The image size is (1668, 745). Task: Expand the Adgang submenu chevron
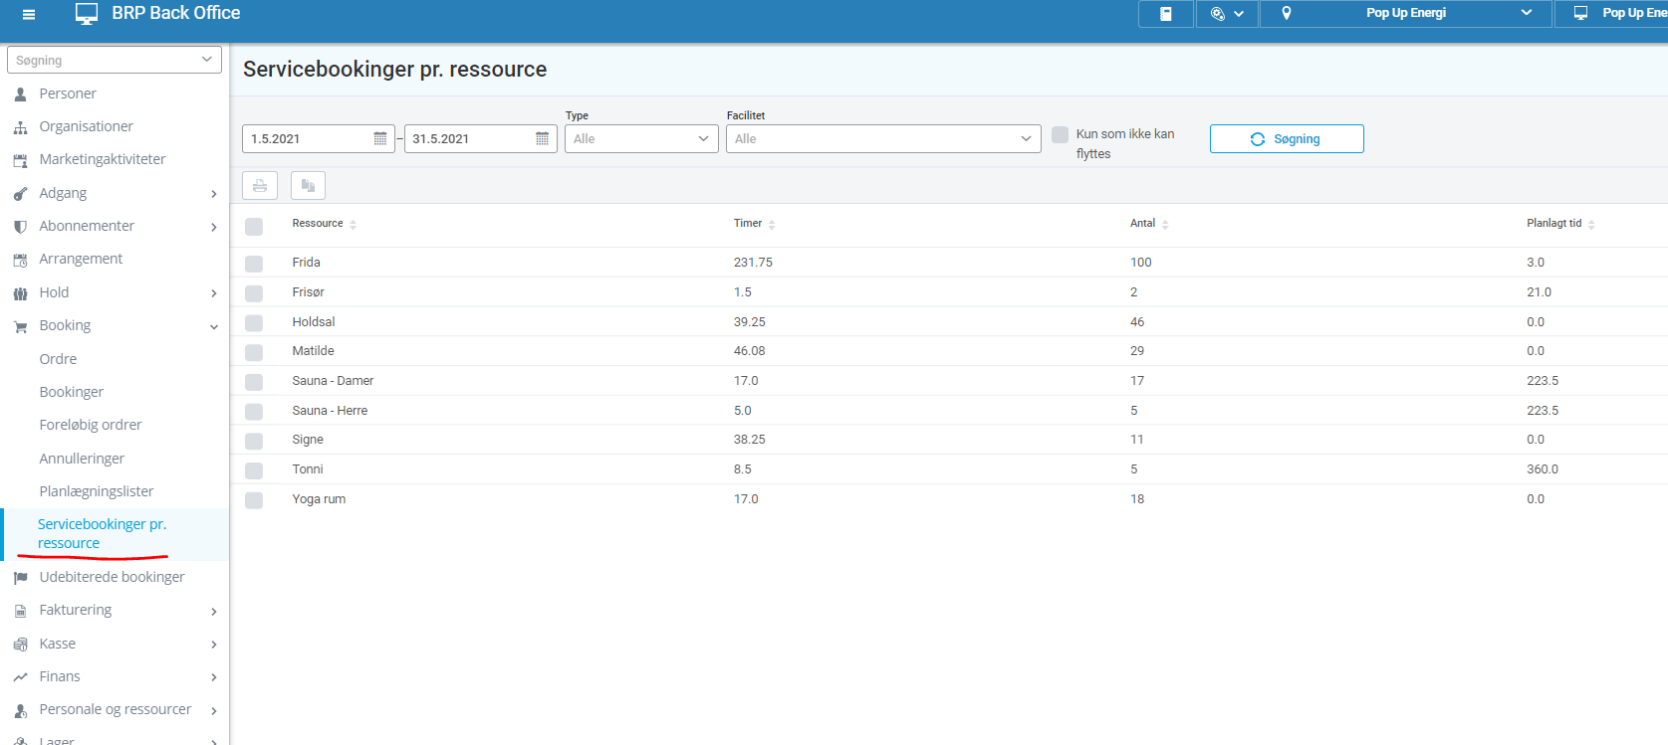[x=214, y=194]
